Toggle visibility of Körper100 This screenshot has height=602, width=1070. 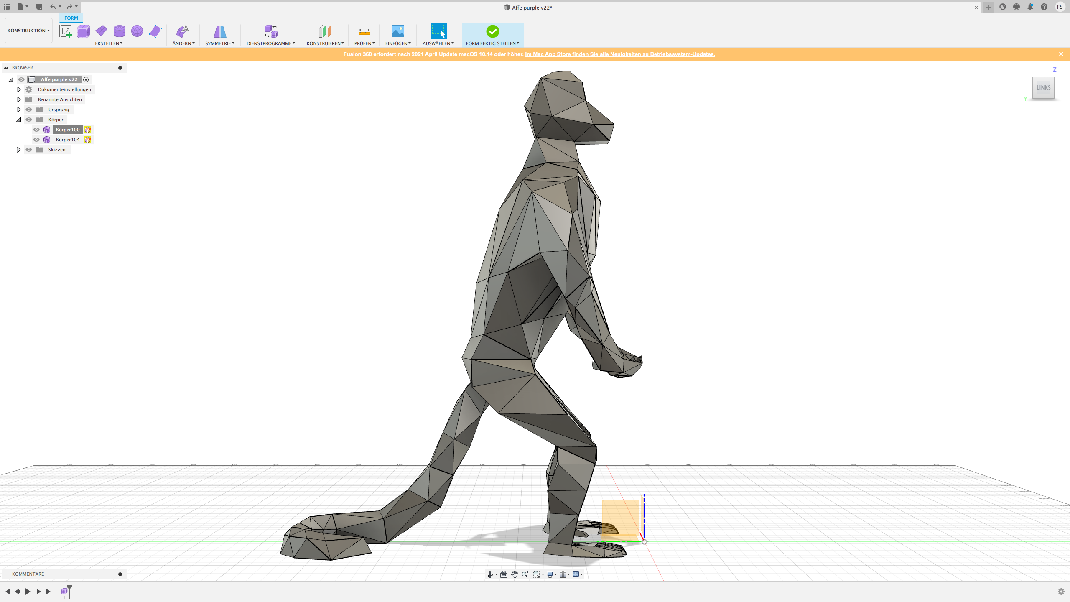tap(36, 130)
